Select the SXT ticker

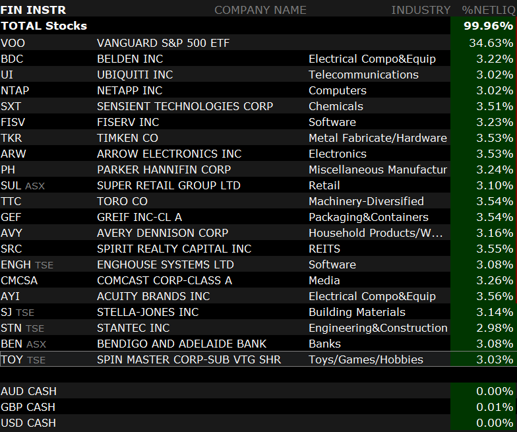(x=11, y=106)
